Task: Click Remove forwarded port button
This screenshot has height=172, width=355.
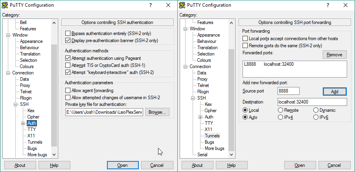Action: 335,55
